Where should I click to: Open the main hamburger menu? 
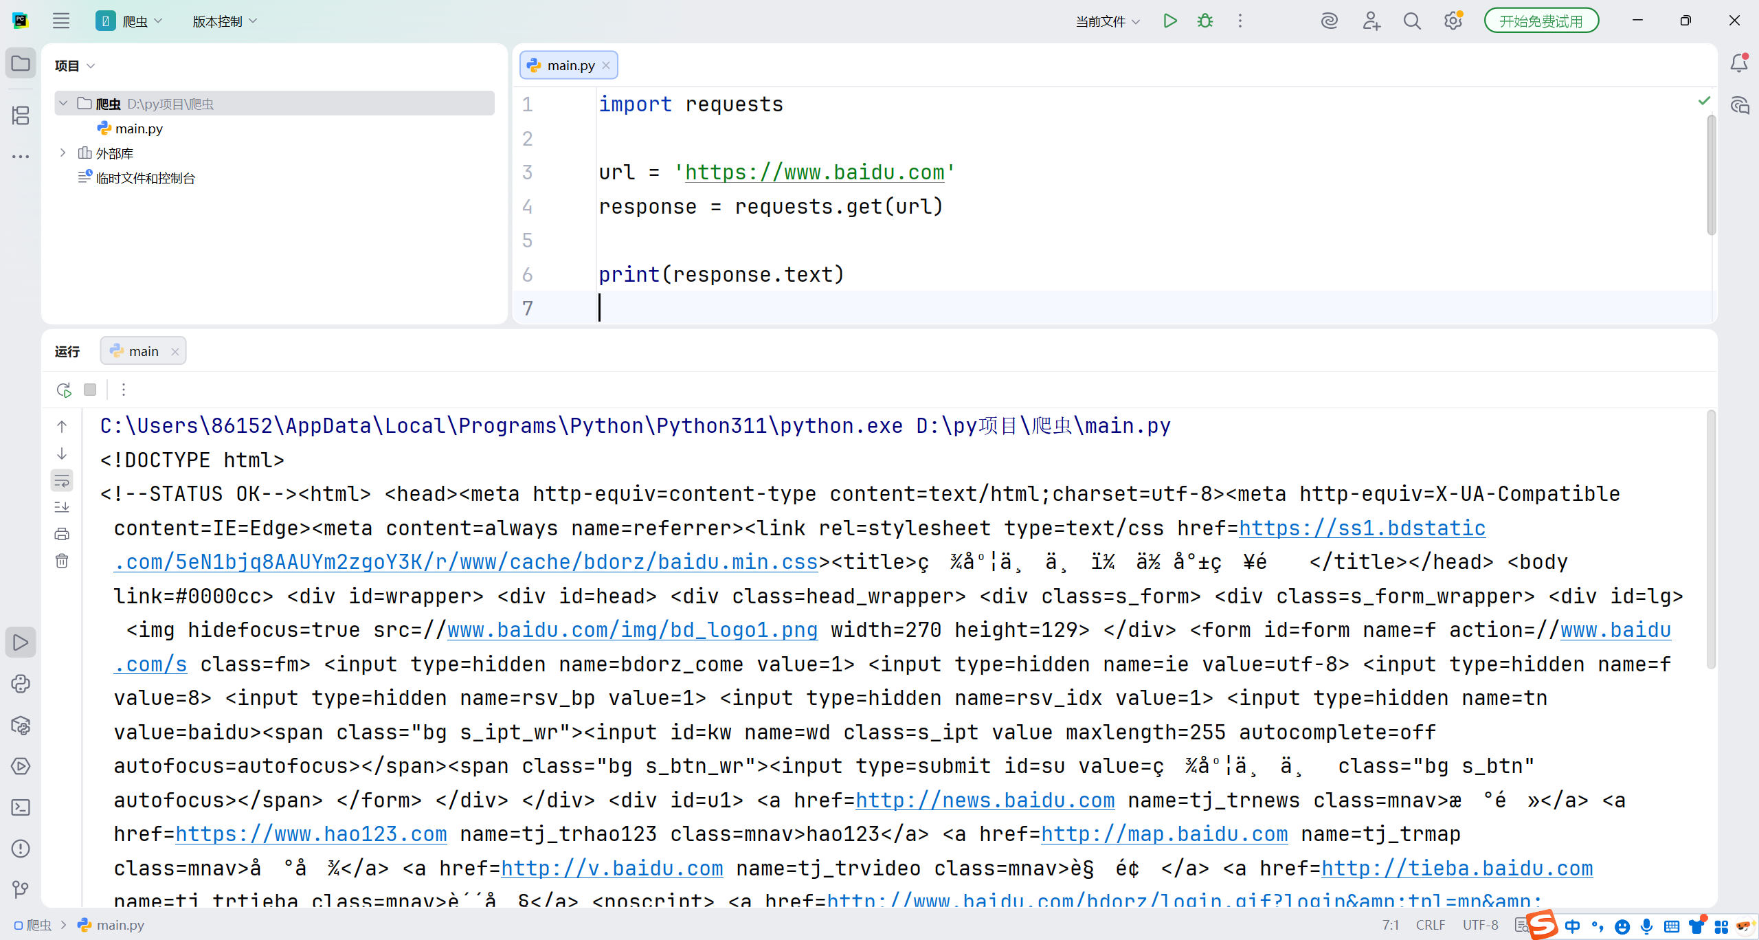point(61,21)
